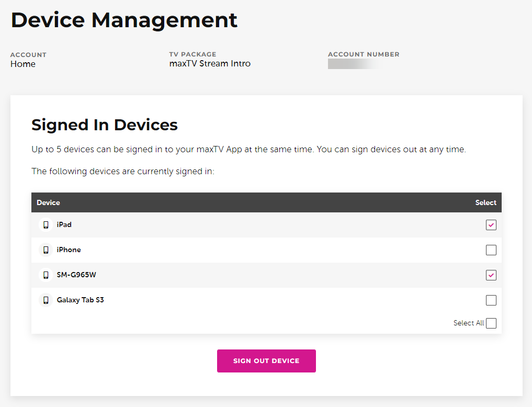Image resolution: width=532 pixels, height=407 pixels.
Task: Click the Select column header
Action: (x=485, y=202)
